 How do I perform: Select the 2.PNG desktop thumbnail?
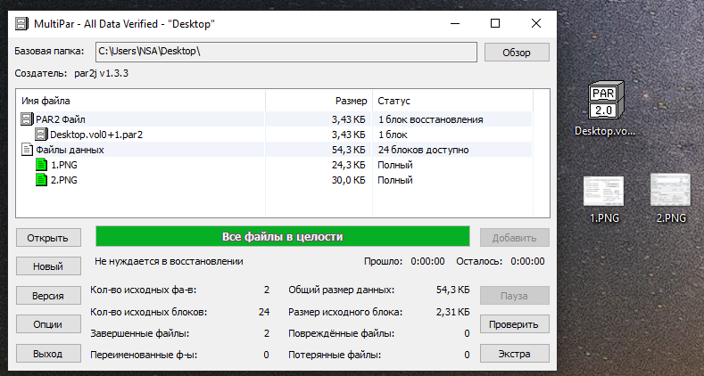[x=670, y=190]
